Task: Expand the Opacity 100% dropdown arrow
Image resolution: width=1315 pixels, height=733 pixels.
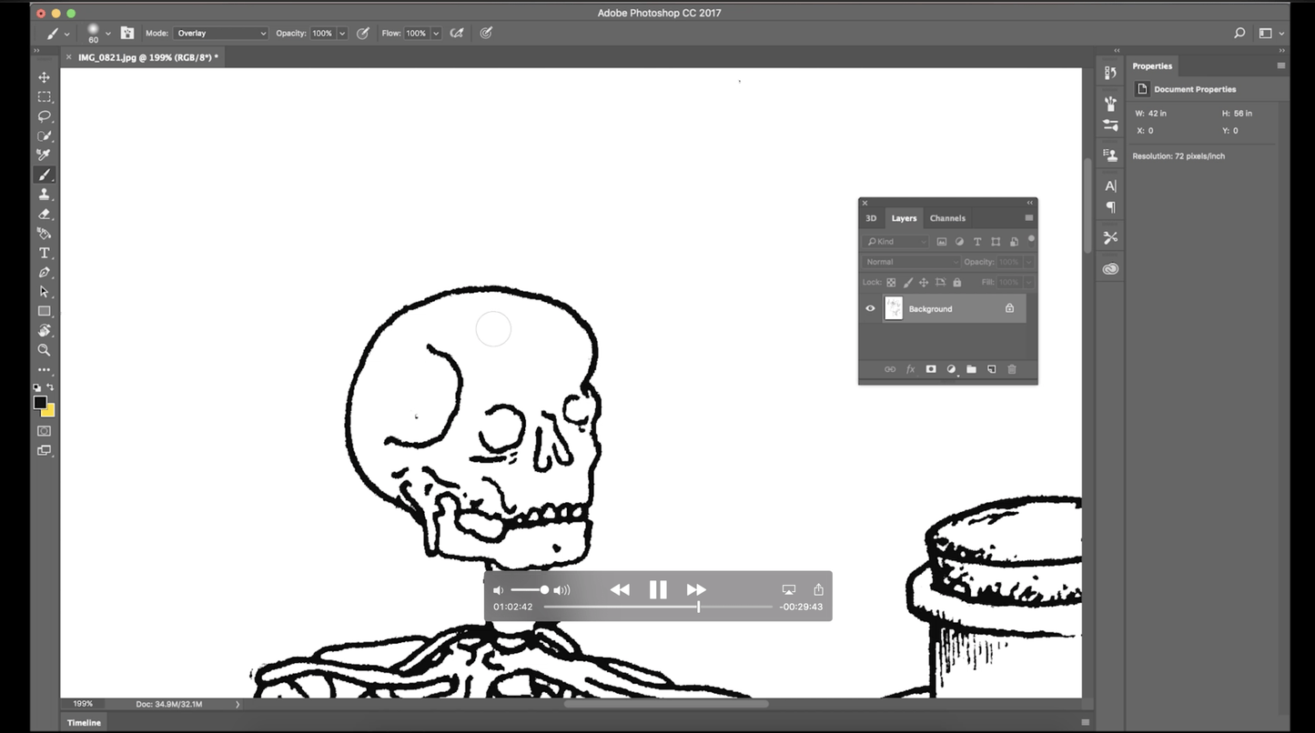Action: tap(342, 34)
